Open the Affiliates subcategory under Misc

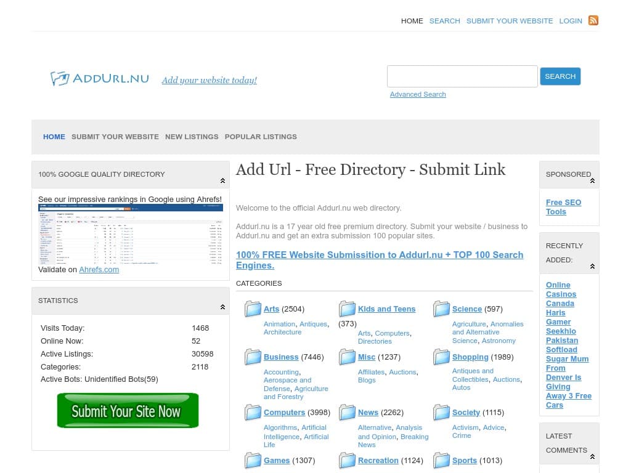point(371,372)
